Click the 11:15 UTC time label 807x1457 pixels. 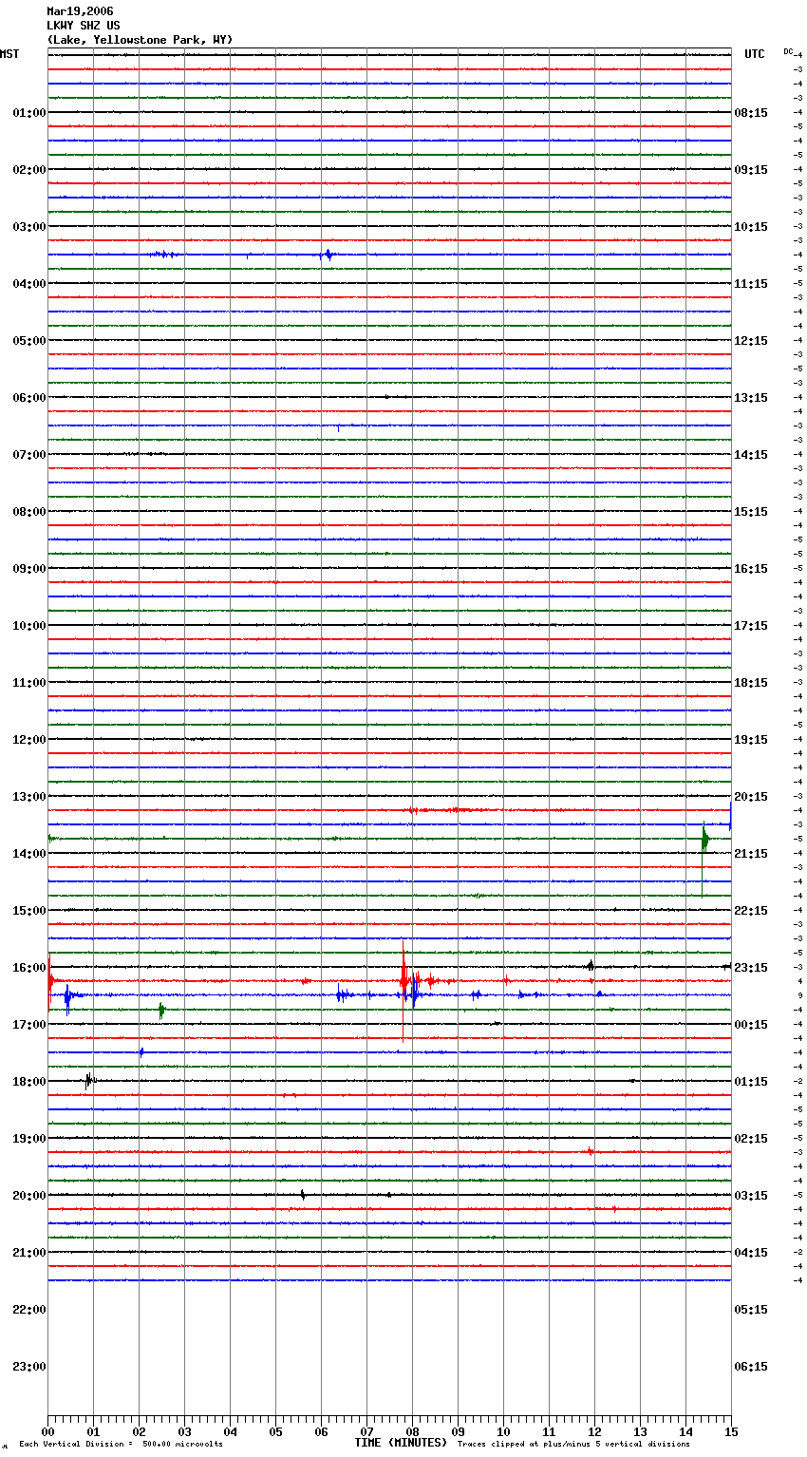coord(751,284)
